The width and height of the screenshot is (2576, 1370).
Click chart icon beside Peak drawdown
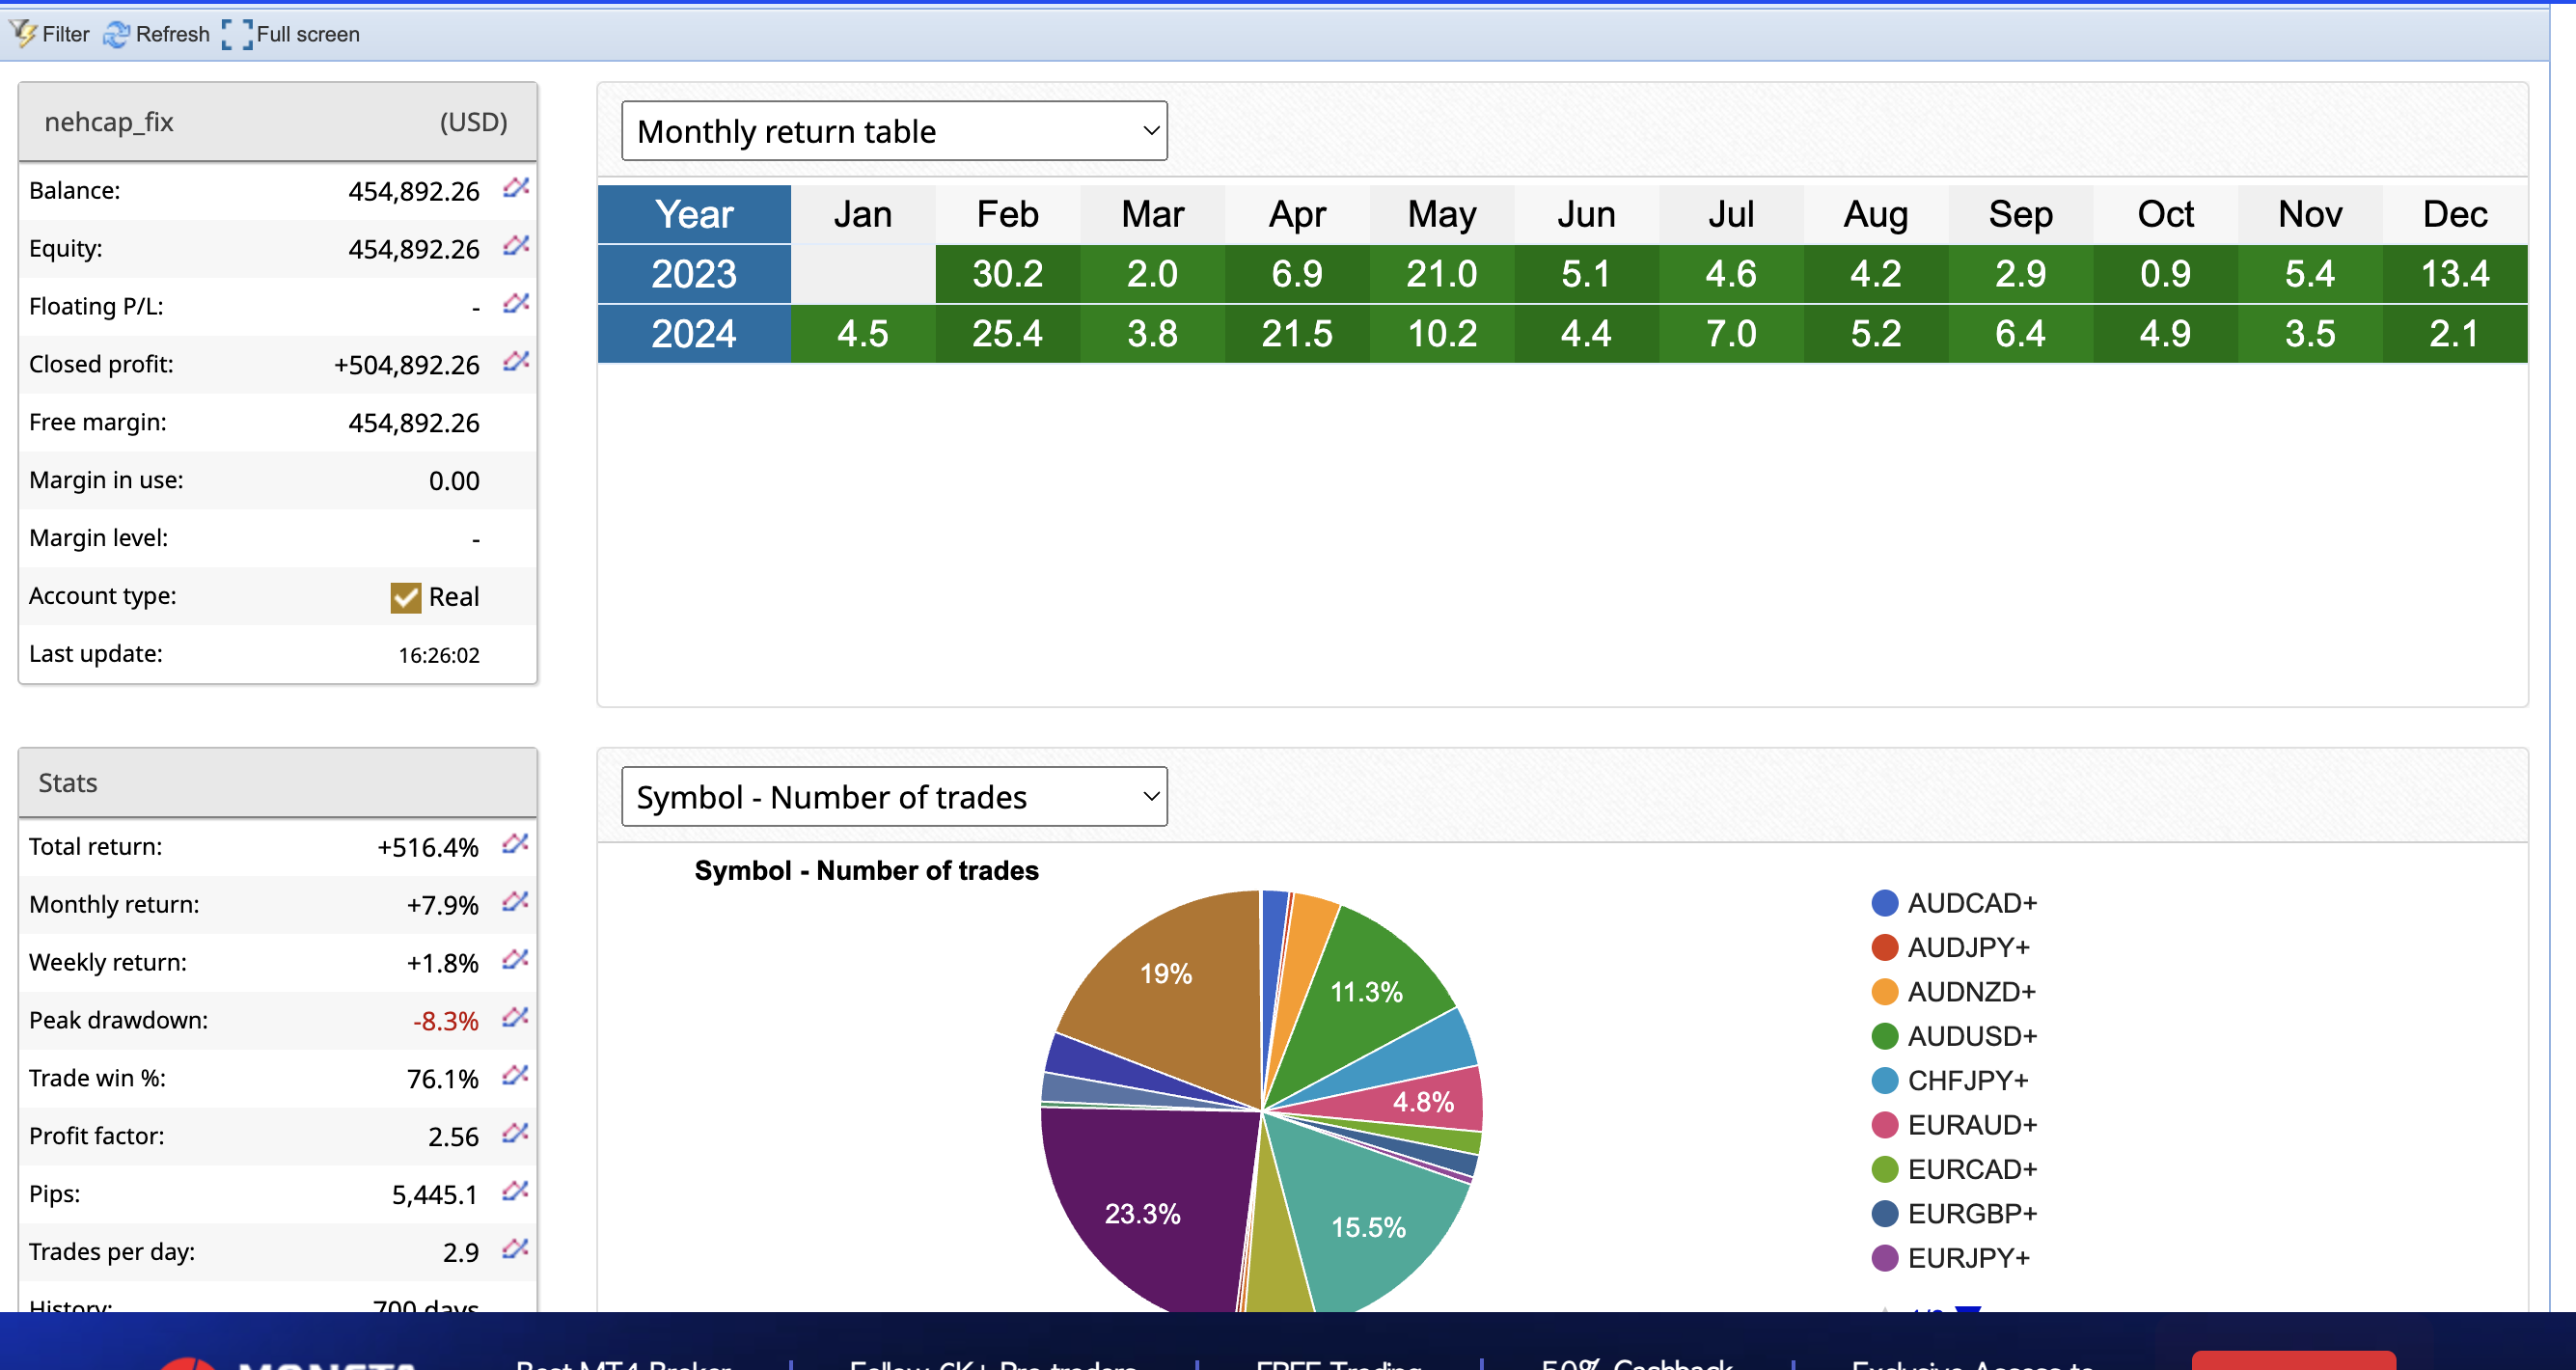click(x=514, y=1018)
